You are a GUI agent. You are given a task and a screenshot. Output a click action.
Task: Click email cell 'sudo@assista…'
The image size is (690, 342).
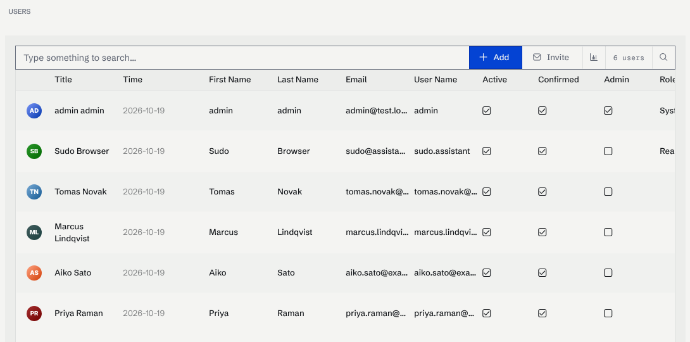(x=376, y=151)
